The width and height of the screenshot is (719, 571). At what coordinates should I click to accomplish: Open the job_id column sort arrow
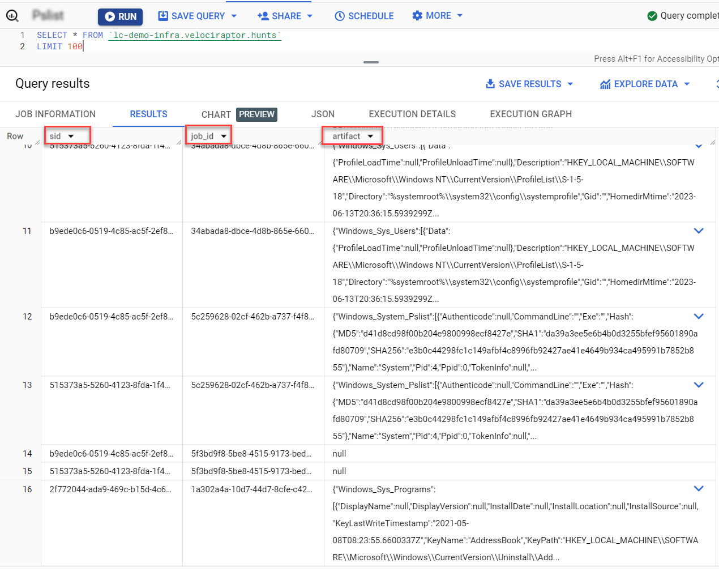pos(224,137)
